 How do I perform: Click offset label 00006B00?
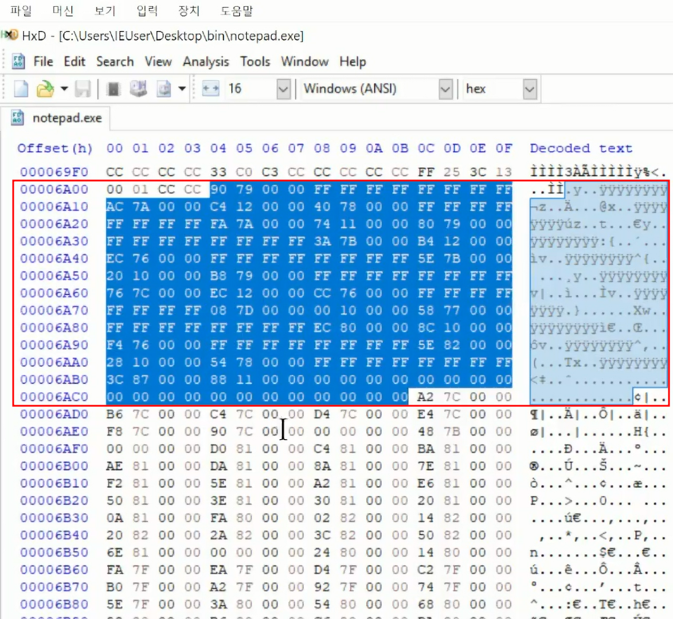tap(54, 466)
